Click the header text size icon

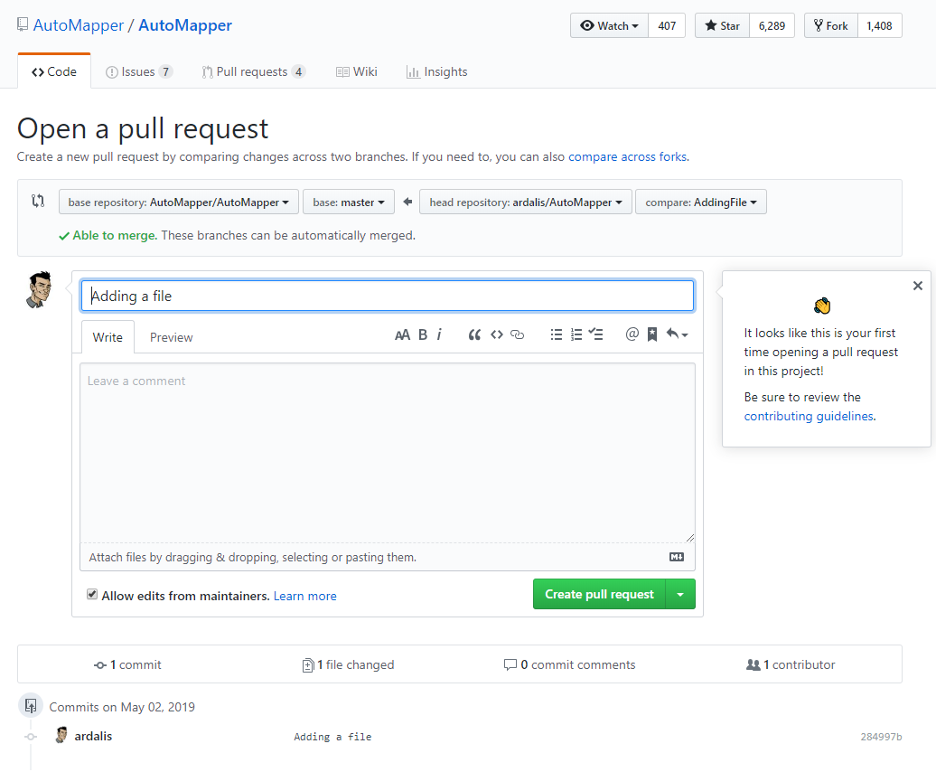point(402,335)
